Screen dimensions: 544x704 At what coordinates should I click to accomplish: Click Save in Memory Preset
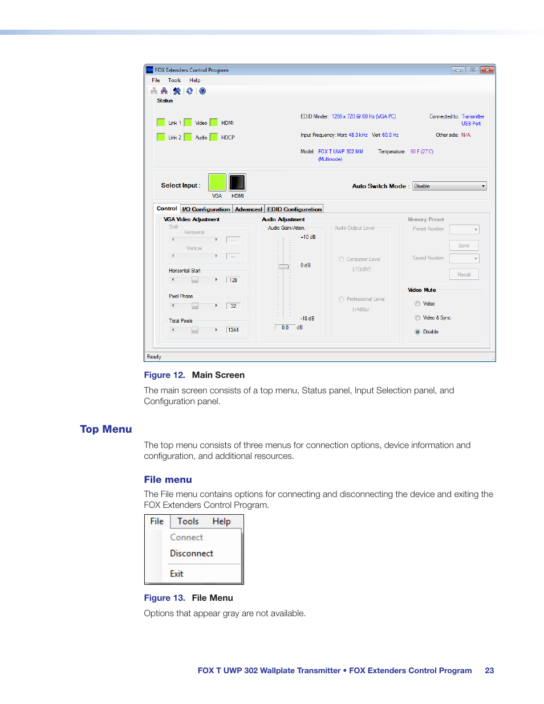click(x=464, y=246)
